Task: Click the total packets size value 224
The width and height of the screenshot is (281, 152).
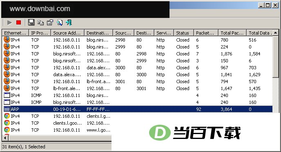Action: coord(224,47)
